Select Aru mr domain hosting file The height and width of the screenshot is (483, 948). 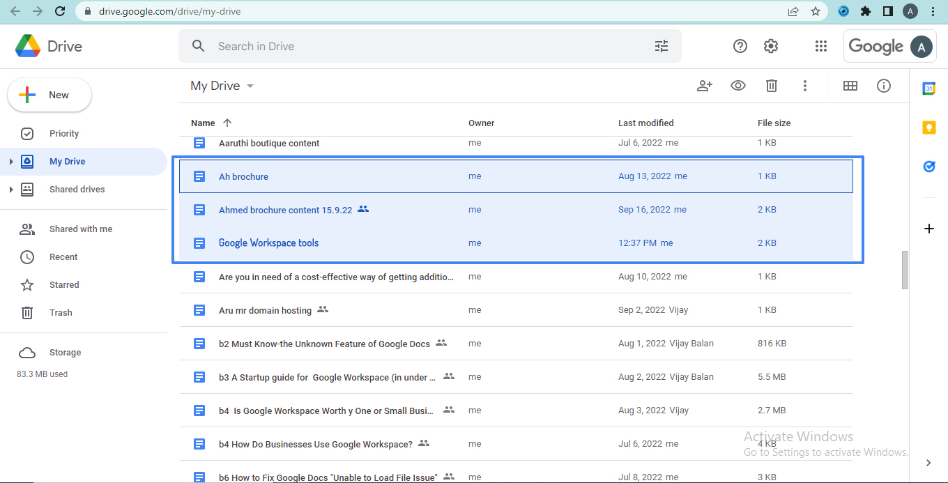coord(516,310)
